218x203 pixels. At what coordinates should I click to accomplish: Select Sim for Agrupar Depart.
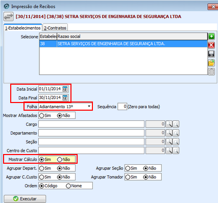tap(41, 168)
